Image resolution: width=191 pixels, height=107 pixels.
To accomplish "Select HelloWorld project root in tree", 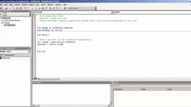I will [6, 18].
